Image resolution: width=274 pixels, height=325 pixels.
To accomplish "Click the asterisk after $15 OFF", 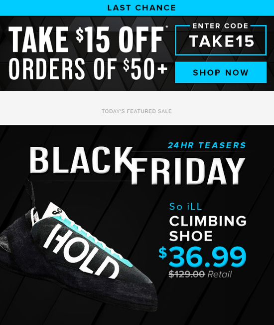I will pyautogui.click(x=167, y=27).
